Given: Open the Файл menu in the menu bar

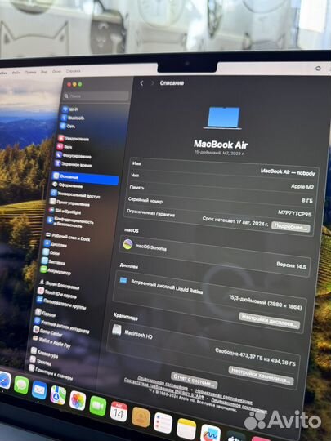Looking at the screenshot, I should coord(16,73).
